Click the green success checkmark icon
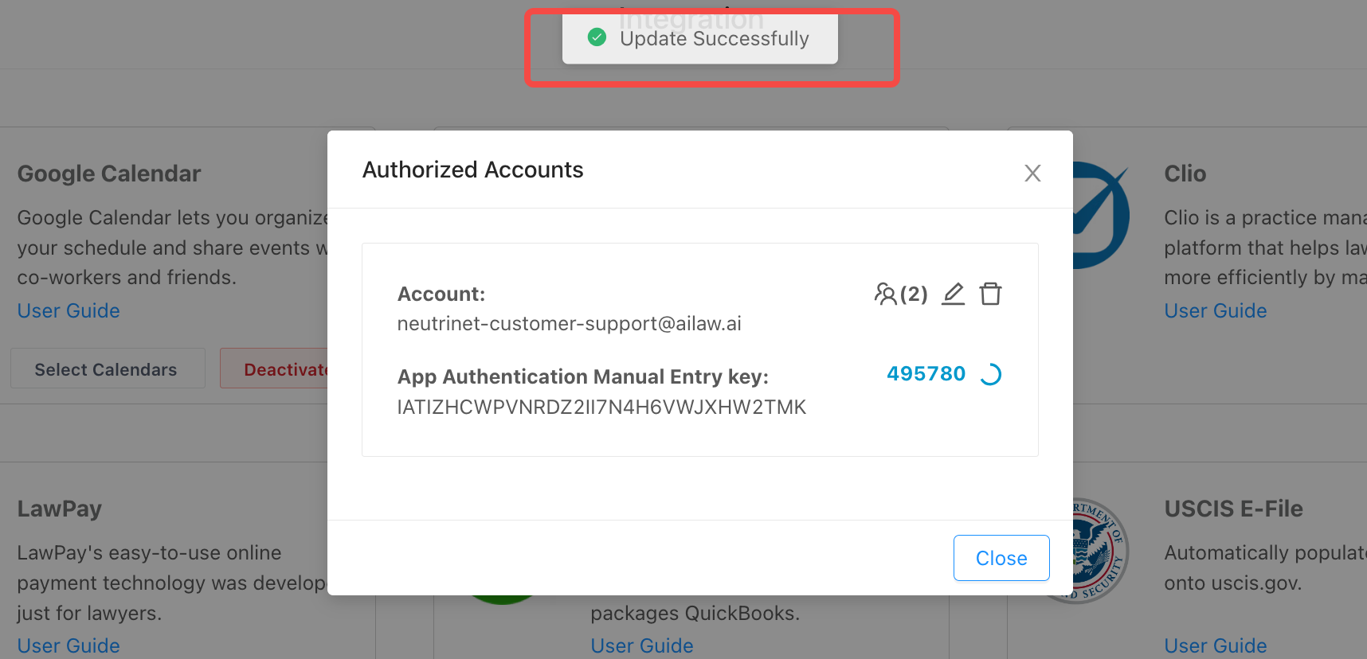 [x=597, y=37]
